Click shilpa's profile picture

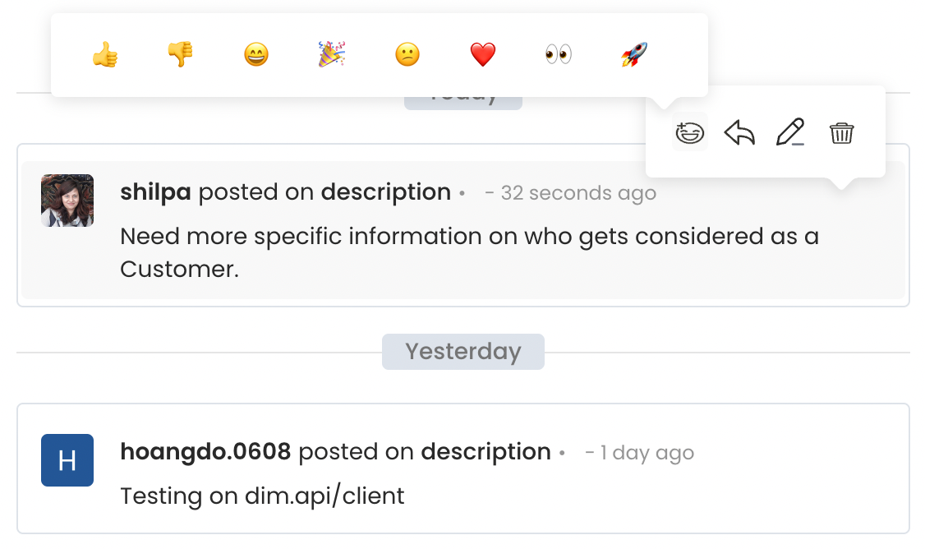[x=67, y=201]
